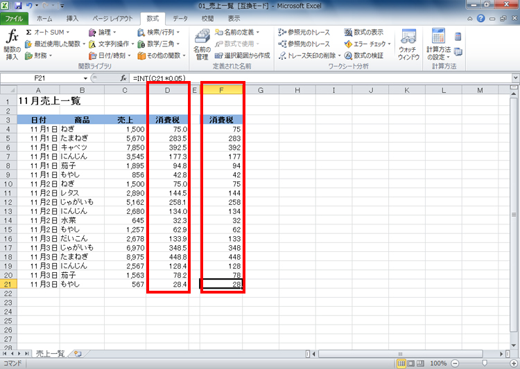Click the Save icon in Quick Access Toolbar
The width and height of the screenshot is (520, 369).
pyautogui.click(x=18, y=6)
